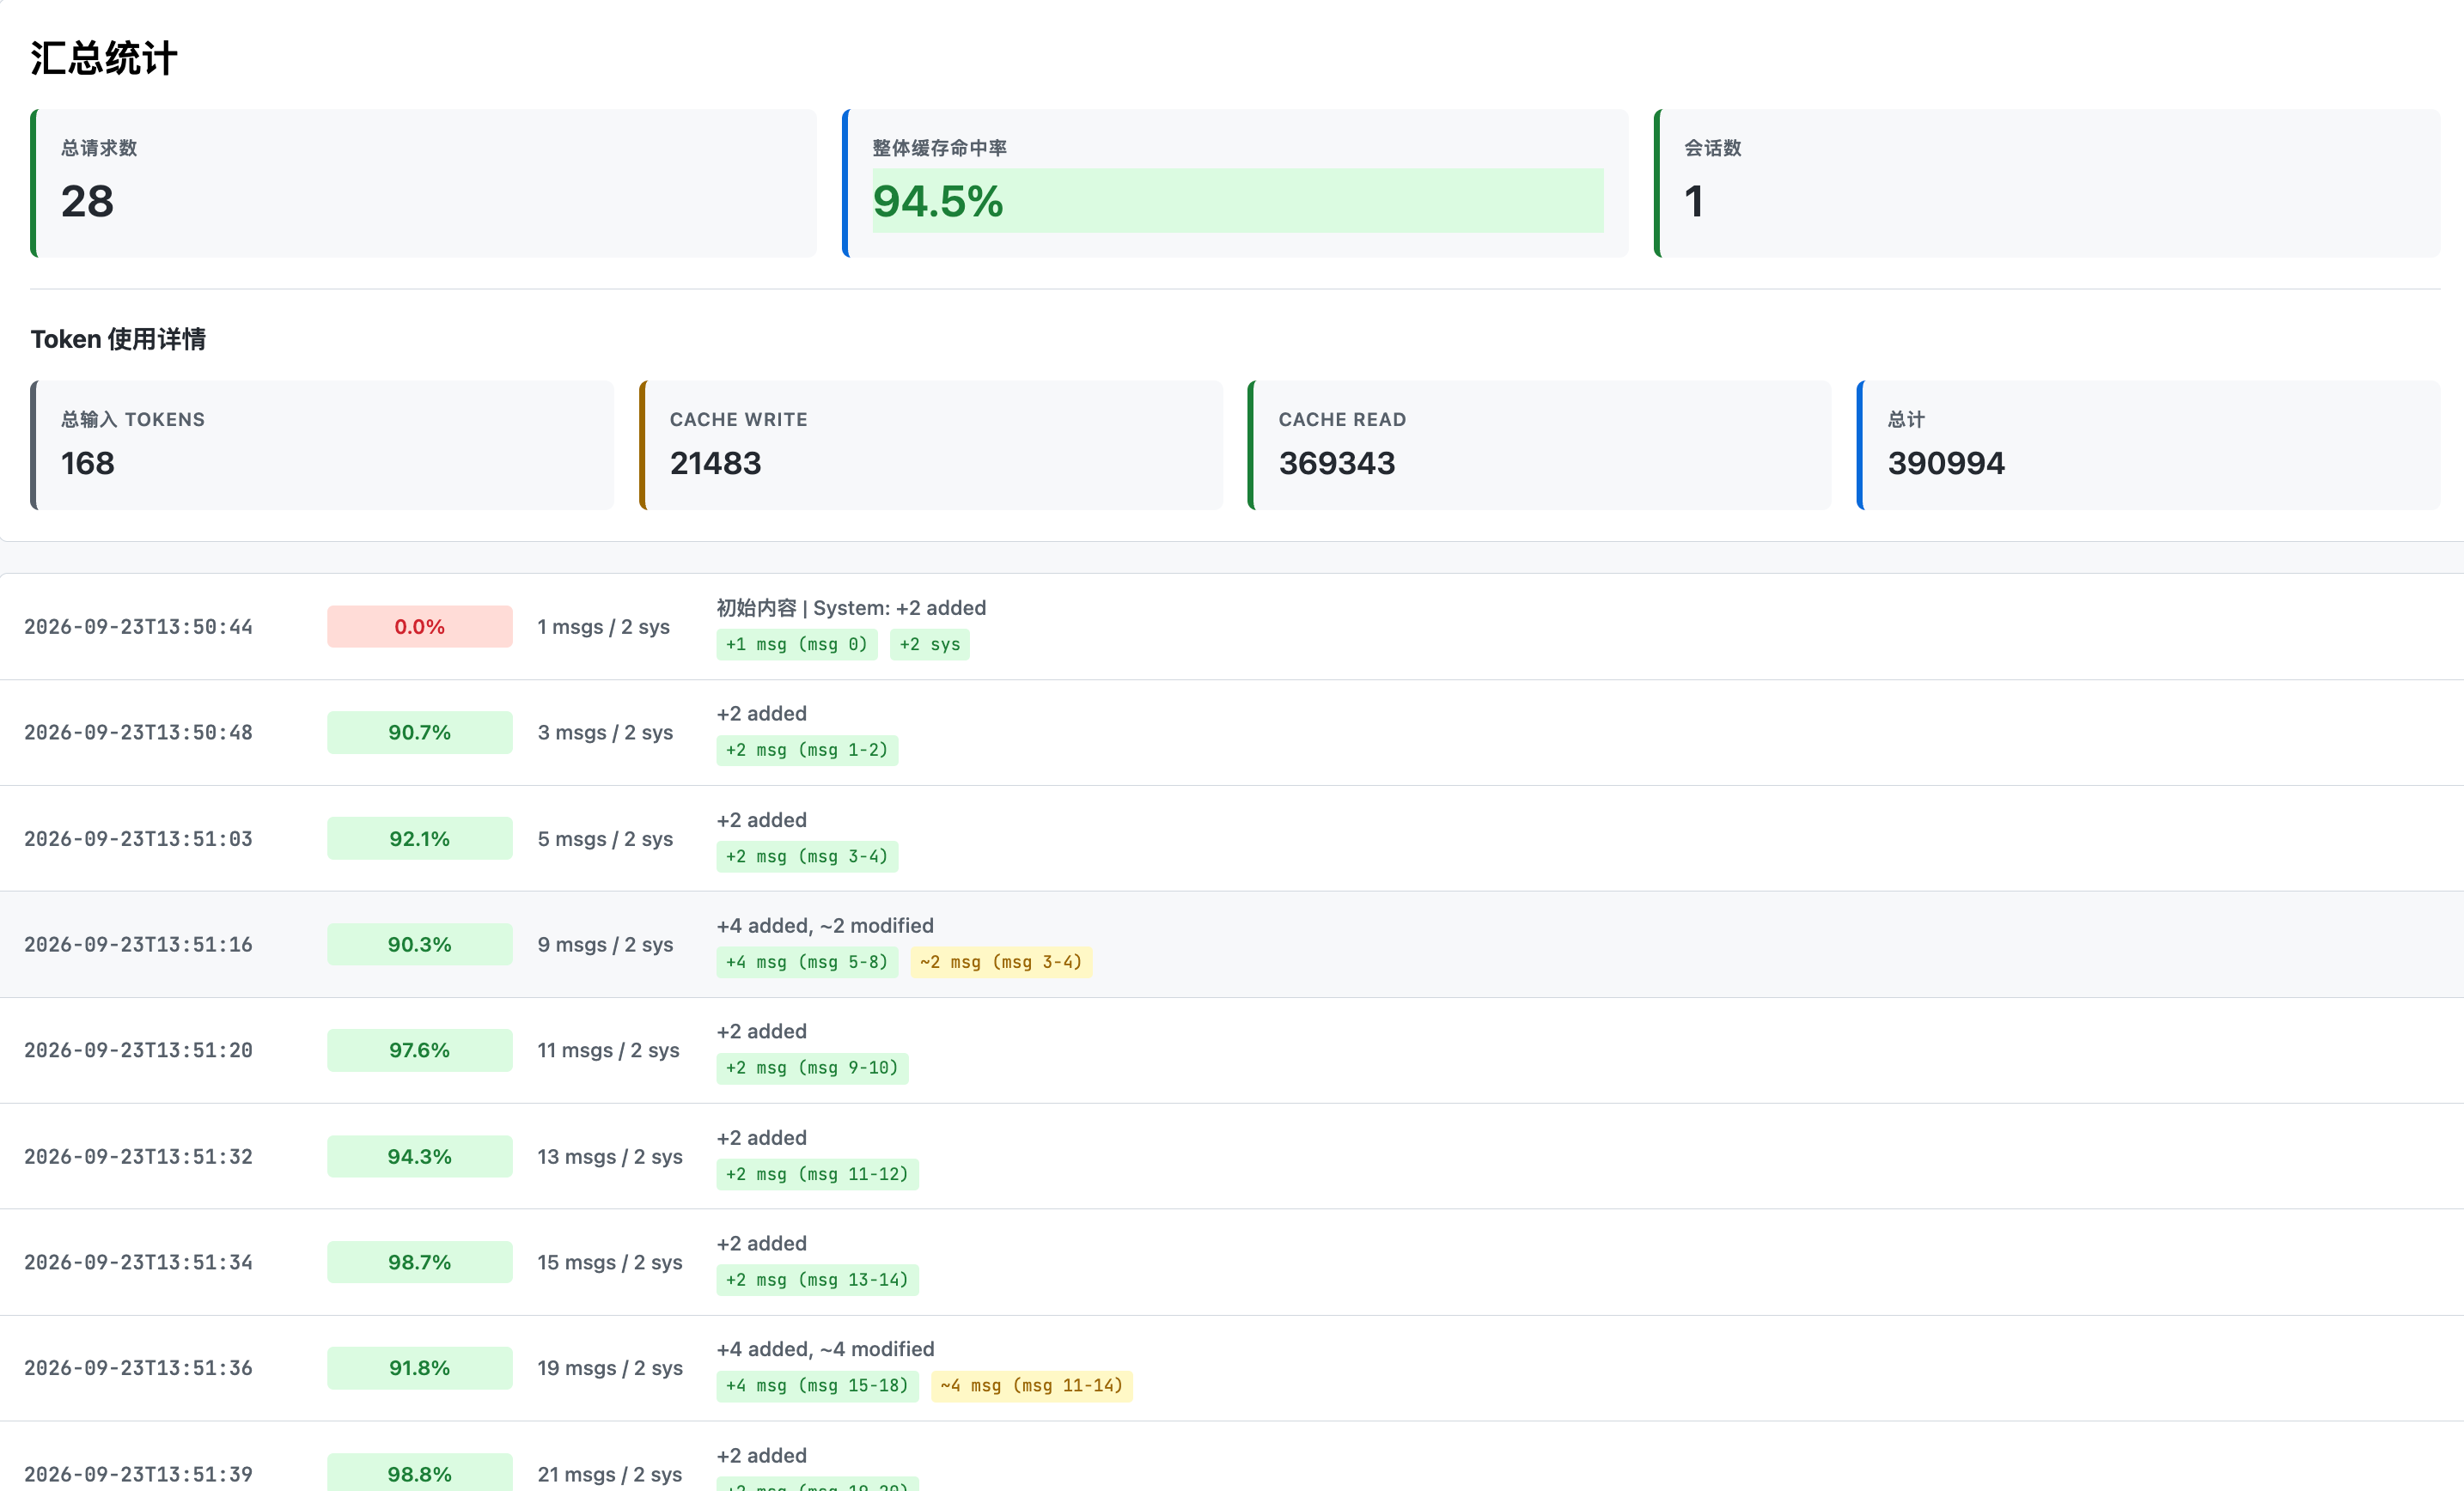Click the '+2 msg (msg 9-10)' tag
Screen dimensions: 2464x1491
(x=812, y=1068)
